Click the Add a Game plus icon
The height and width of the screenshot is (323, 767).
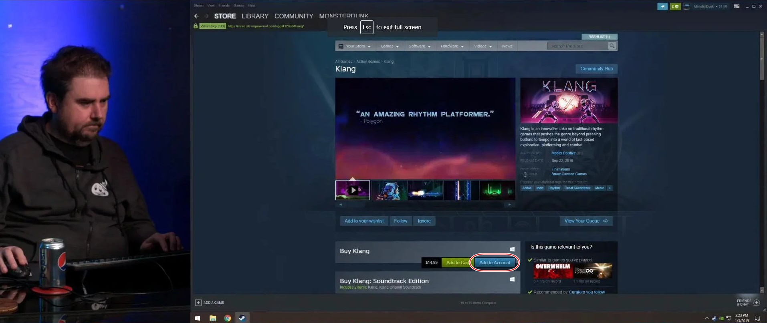coord(198,303)
